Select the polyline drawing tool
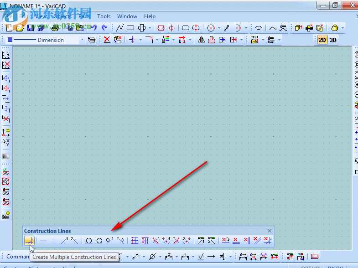358x268 pixels. tap(119, 28)
